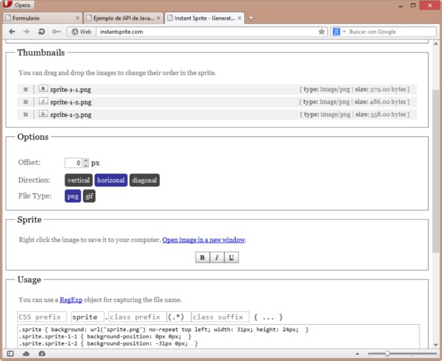Open the password key wand icon
This screenshot has width=442, height=361.
tap(56, 31)
